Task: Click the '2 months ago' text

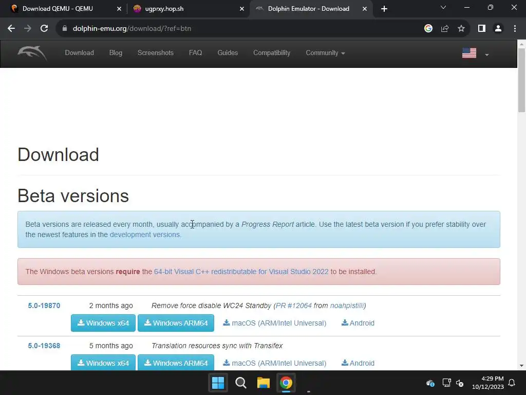Action: 111,306
